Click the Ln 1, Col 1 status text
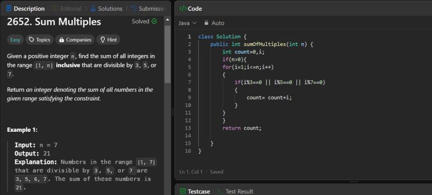The height and width of the screenshot is (195, 432). (191, 172)
